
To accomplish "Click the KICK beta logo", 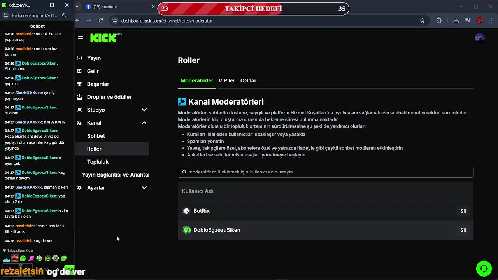I will (106, 38).
